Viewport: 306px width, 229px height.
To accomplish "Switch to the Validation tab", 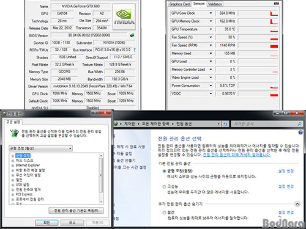I will (215, 4).
